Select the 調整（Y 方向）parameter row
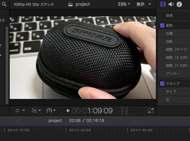The height and width of the screenshot is (141, 190). tap(174, 65)
